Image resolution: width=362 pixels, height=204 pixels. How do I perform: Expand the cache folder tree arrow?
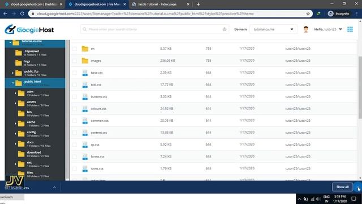[x=15, y=124]
